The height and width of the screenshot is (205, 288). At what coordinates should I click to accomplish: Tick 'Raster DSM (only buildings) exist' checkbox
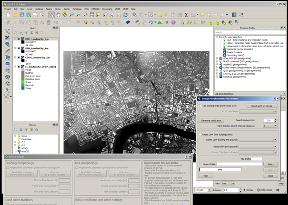click(x=200, y=135)
